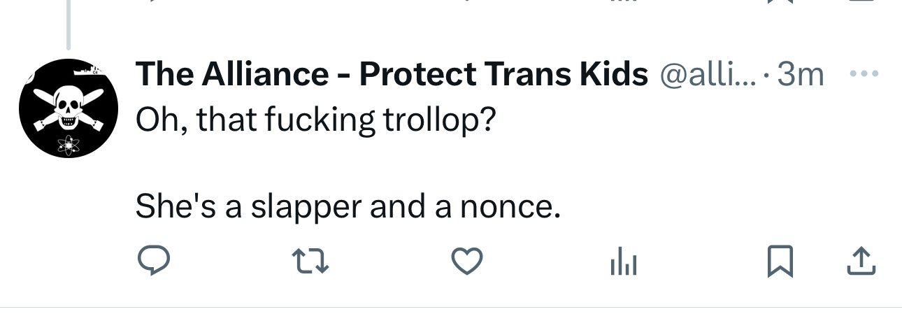Open the share menu for this tweet
The height and width of the screenshot is (321, 902).
(861, 261)
